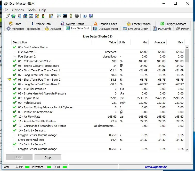Switch to the Live Data Meter tab
The height and width of the screenshot is (171, 195).
pyautogui.click(x=106, y=29)
